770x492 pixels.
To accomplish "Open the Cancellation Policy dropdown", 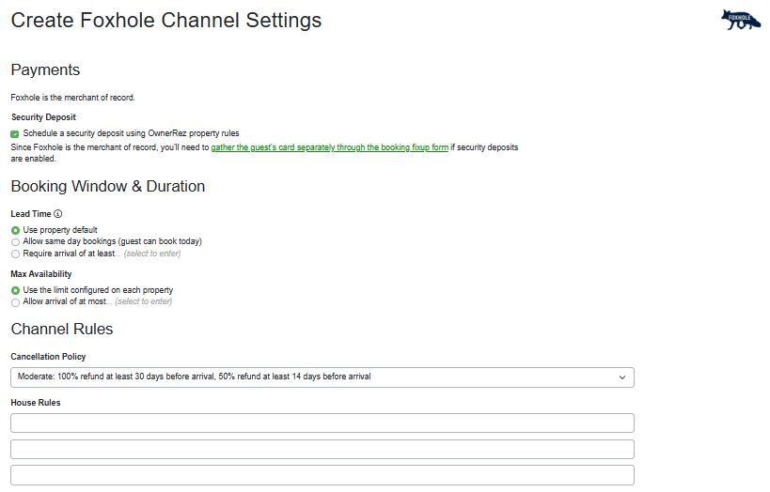I will coord(322,377).
